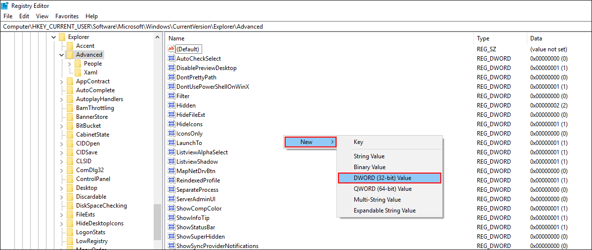592x250 pixels.
Task: Sort values by the Data column header
Action: [559, 38]
